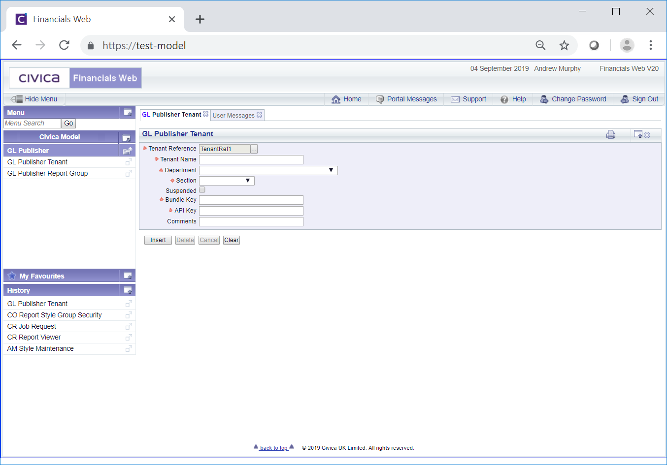The width and height of the screenshot is (667, 465).
Task: Print the GL Publisher Tenant form
Action: tap(611, 134)
